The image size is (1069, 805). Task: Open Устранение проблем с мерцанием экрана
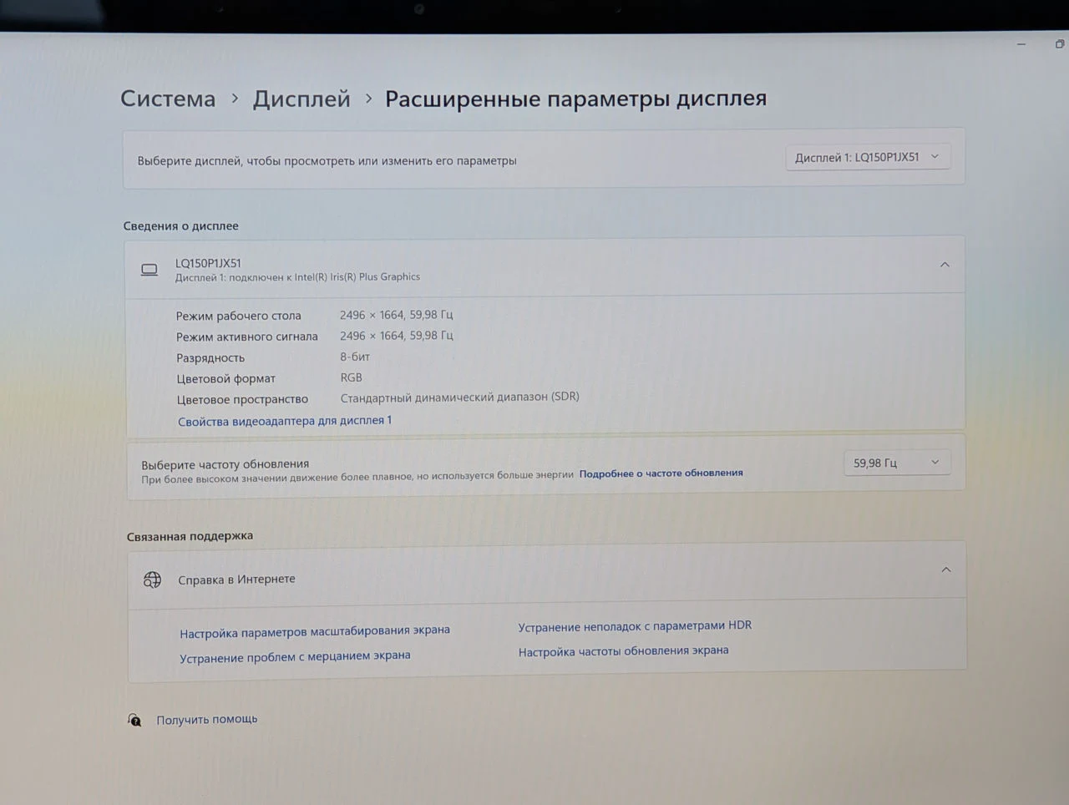coord(295,656)
